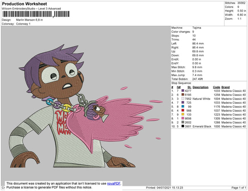The height and width of the screenshot is (191, 248).
Task: Click the red swatch in stop row 6
Action: (x=183, y=110)
